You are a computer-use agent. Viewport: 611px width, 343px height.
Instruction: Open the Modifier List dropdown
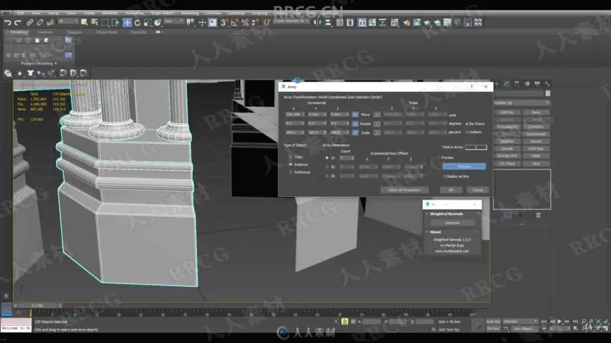click(521, 103)
